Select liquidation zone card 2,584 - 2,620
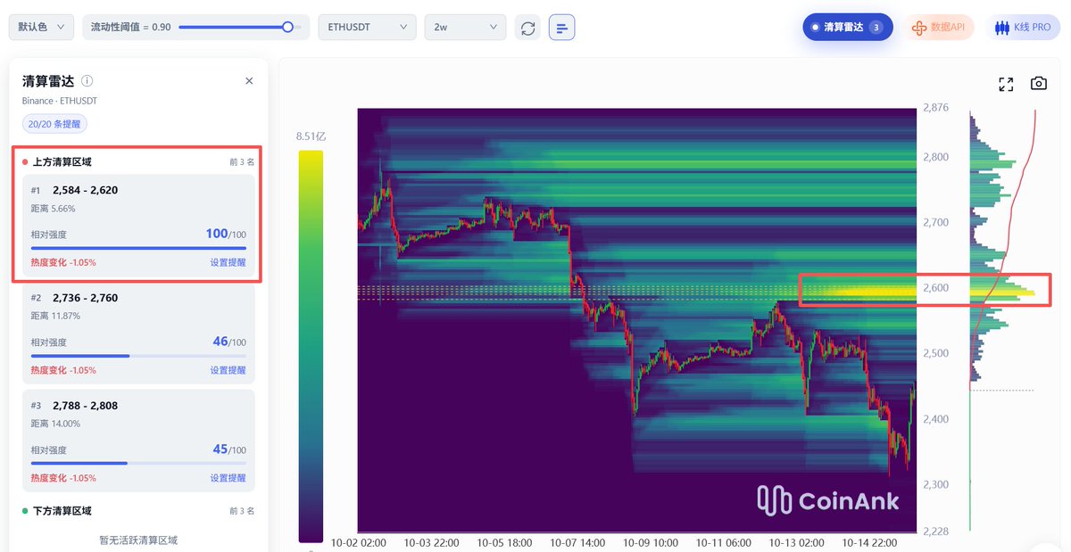Viewport: 1071px width, 552px height. 138,226
